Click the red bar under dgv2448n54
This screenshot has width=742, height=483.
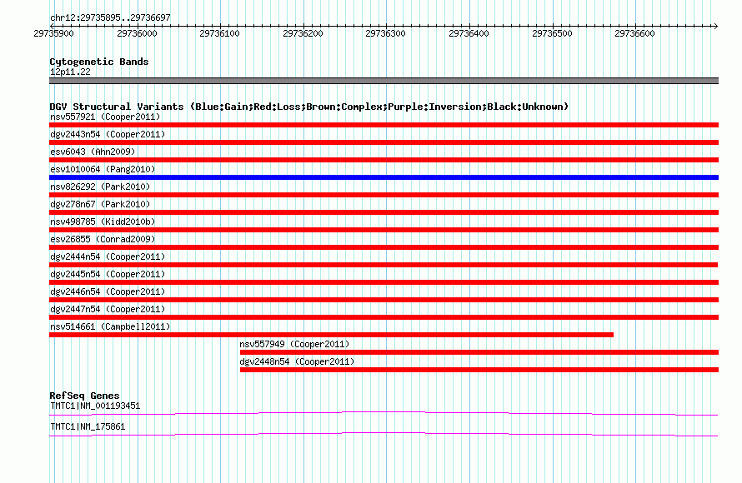point(479,370)
